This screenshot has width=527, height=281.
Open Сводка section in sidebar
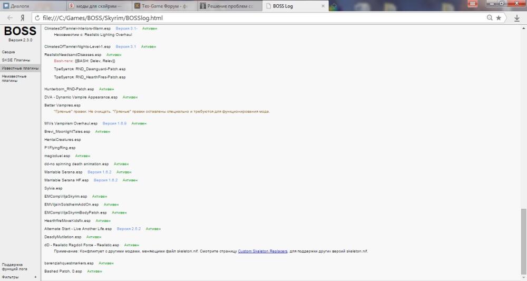(x=8, y=52)
